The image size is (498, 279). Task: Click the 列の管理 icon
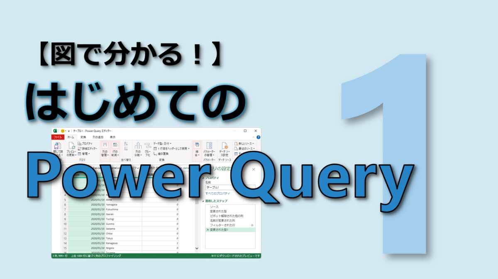click(105, 145)
